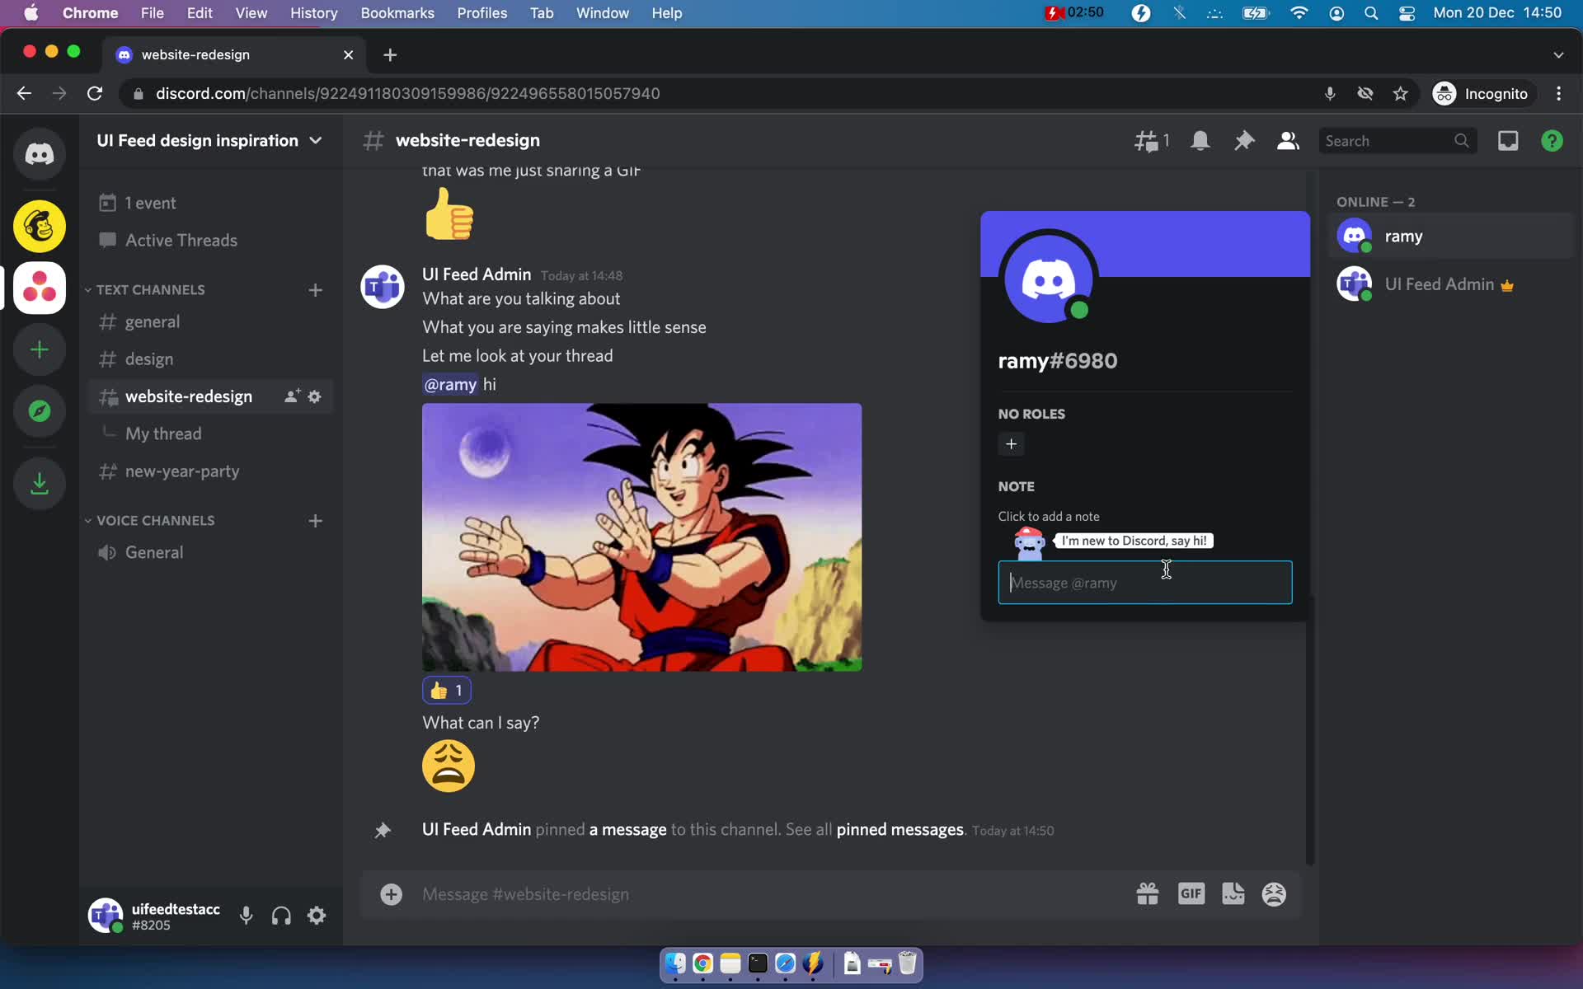This screenshot has width=1583, height=989.
Task: Toggle the member list icon
Action: [1288, 141]
